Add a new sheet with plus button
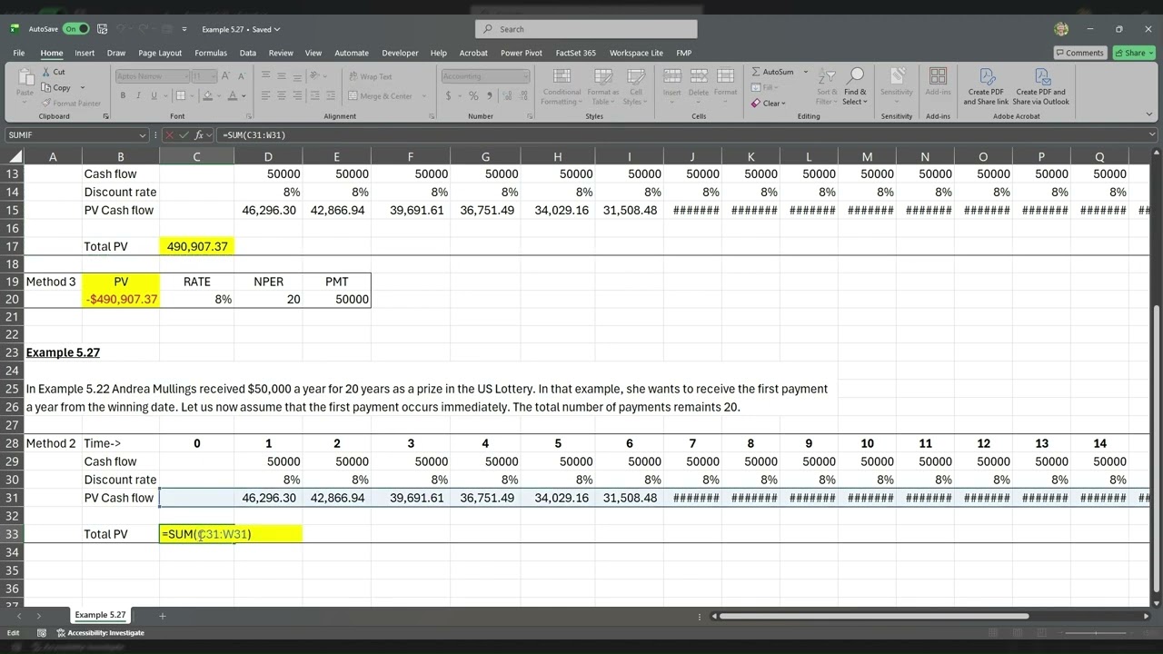1163x654 pixels. [x=163, y=616]
